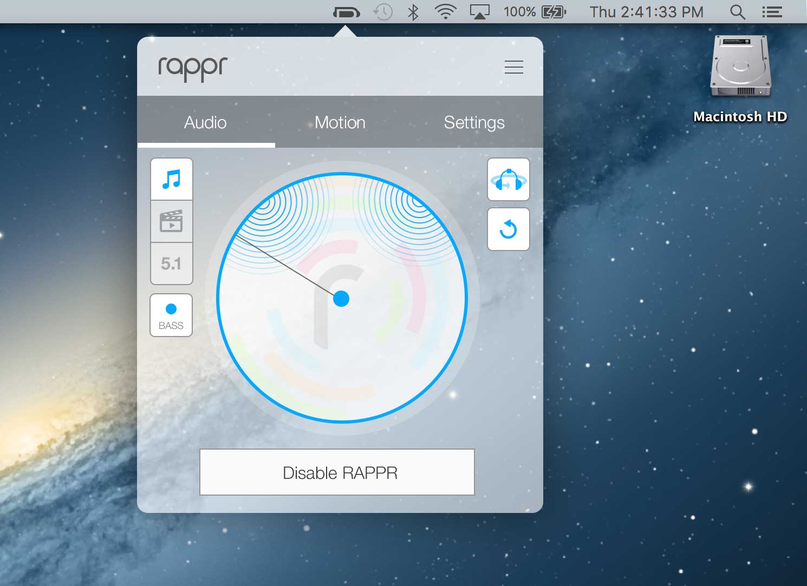Viewport: 807px width, 586px height.
Task: Go to the Settings tab
Action: click(474, 122)
